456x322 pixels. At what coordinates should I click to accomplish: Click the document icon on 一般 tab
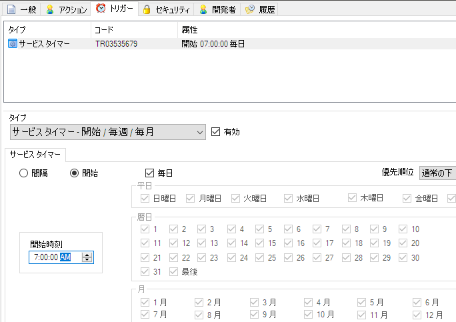(11, 9)
